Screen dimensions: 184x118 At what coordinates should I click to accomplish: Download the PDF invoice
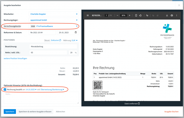[167, 16]
